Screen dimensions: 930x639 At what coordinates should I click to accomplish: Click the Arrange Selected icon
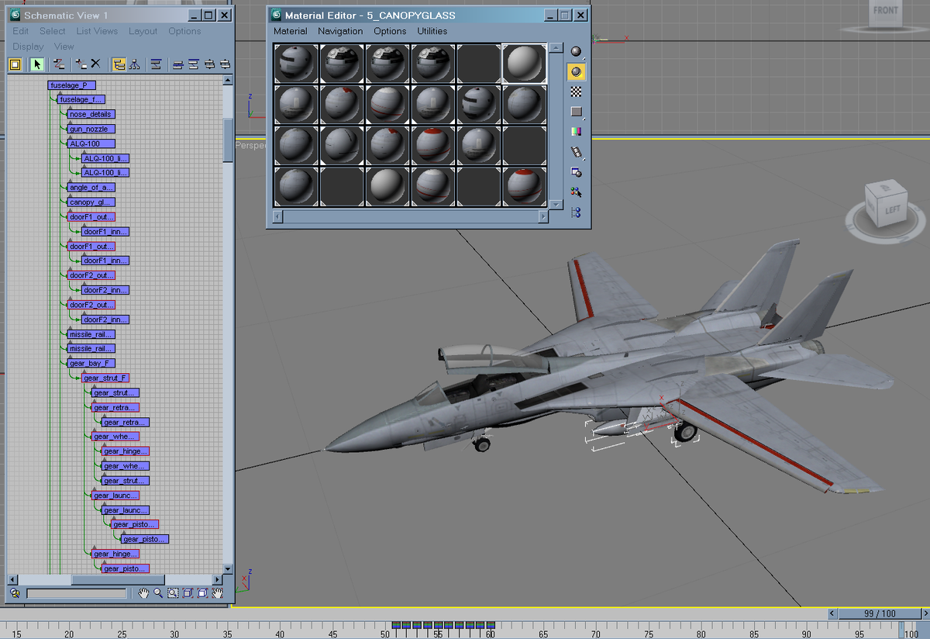194,64
